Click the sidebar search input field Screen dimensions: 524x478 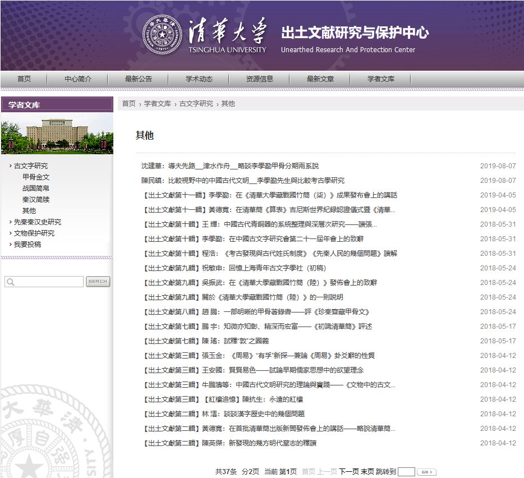[44, 282]
